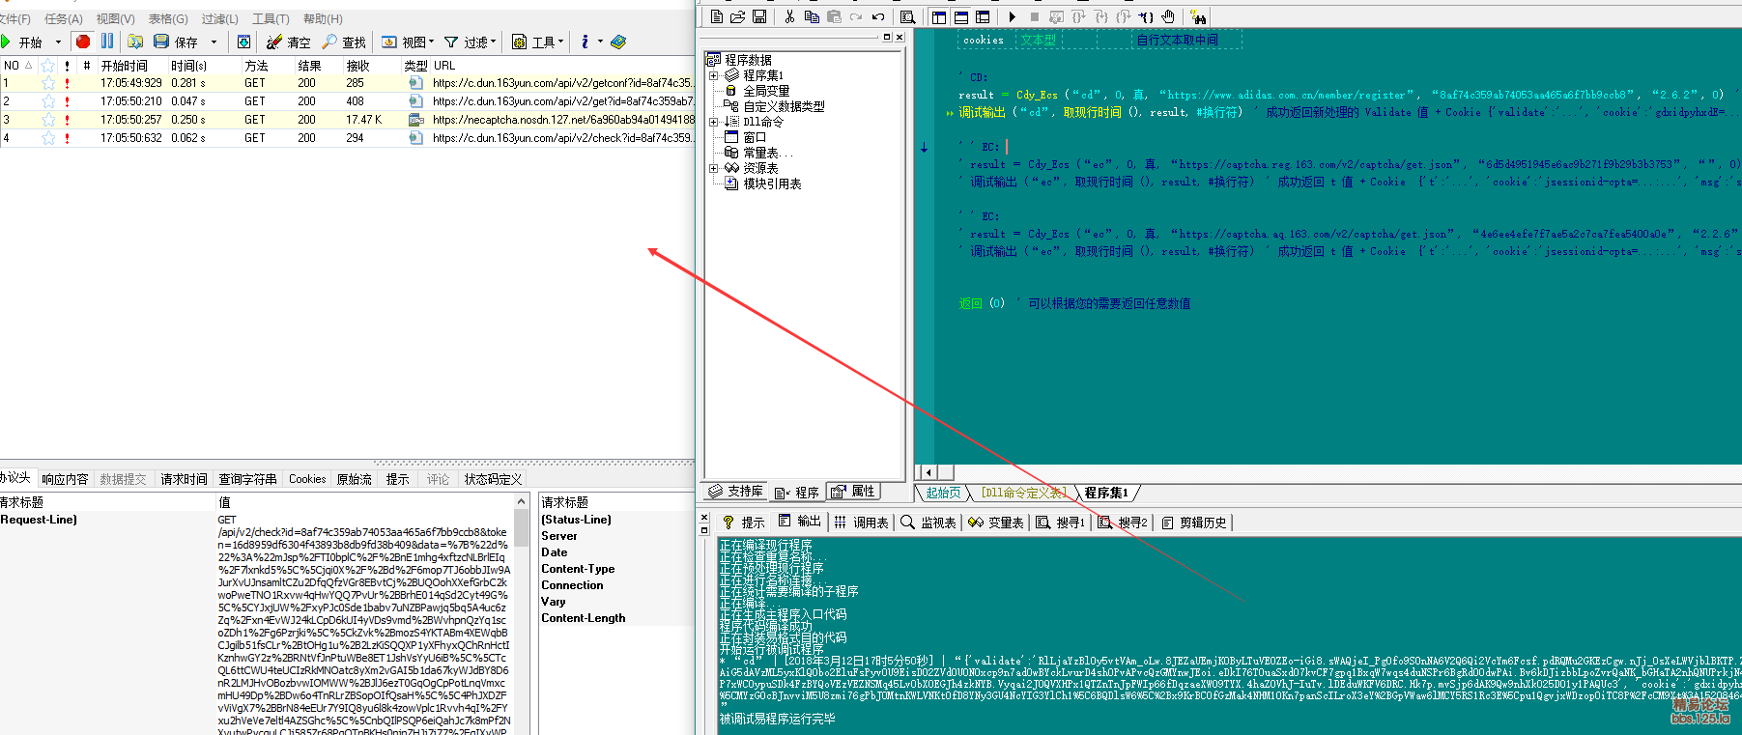Click the red stop-recording icon
This screenshot has width=1742, height=735.
[x=83, y=42]
